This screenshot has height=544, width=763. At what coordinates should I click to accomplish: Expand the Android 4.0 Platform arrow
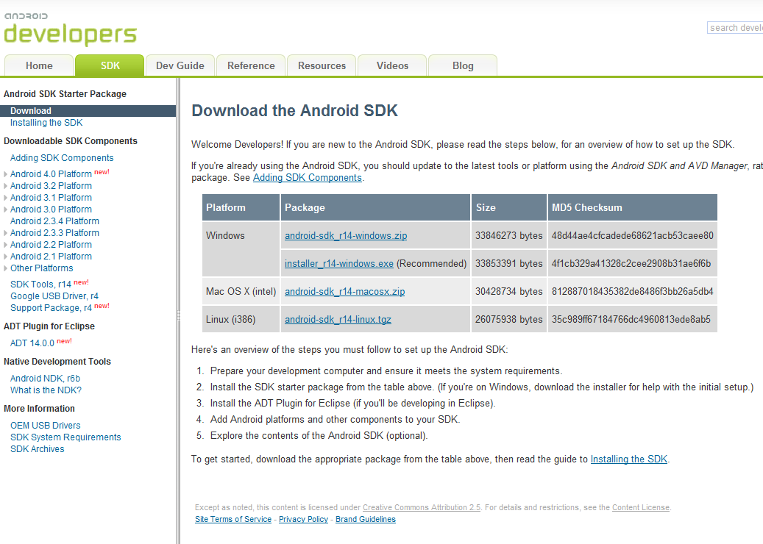pos(5,174)
